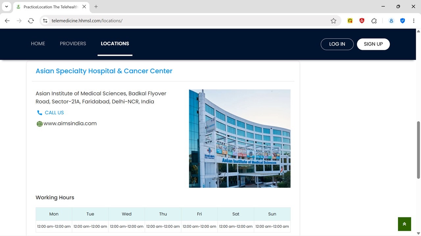Click Wednesday's 12:00 am-12:00 am cell
Viewport: 421px width, 236px height.
pyautogui.click(x=127, y=226)
